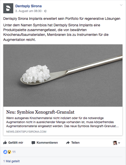126x165 pixels.
Task: Select Kommentieren to write a comment
Action: (x=45, y=143)
